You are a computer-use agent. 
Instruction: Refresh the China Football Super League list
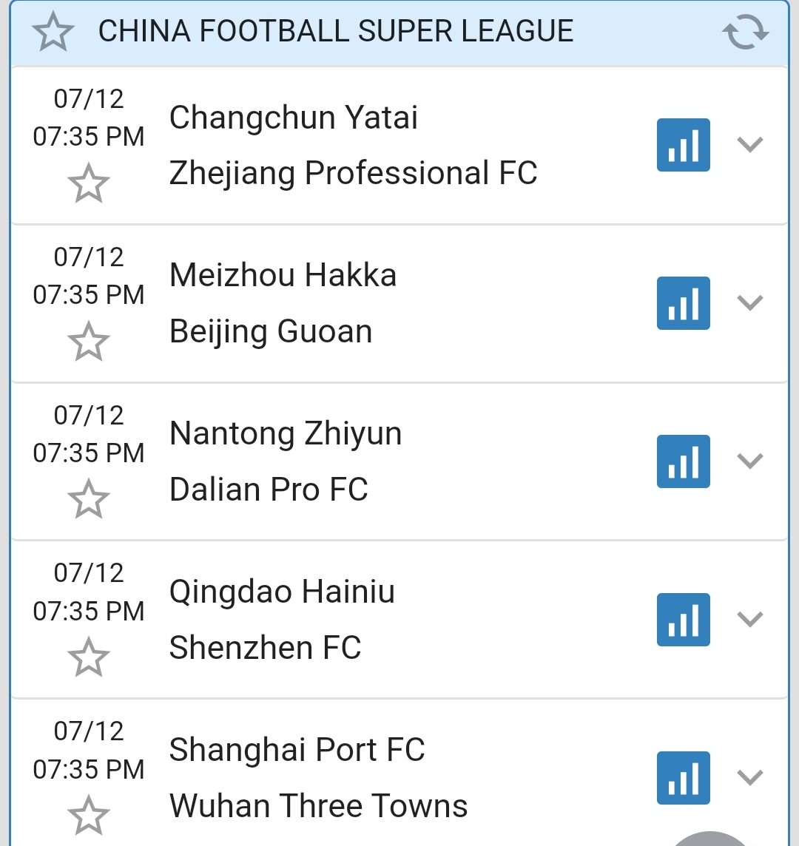pos(745,33)
